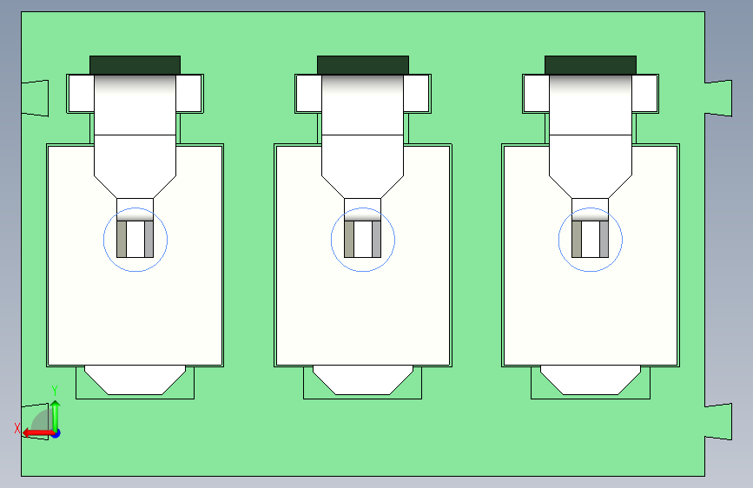Select the left flange ear of middle unit
This screenshot has height=488, width=753.
point(309,94)
